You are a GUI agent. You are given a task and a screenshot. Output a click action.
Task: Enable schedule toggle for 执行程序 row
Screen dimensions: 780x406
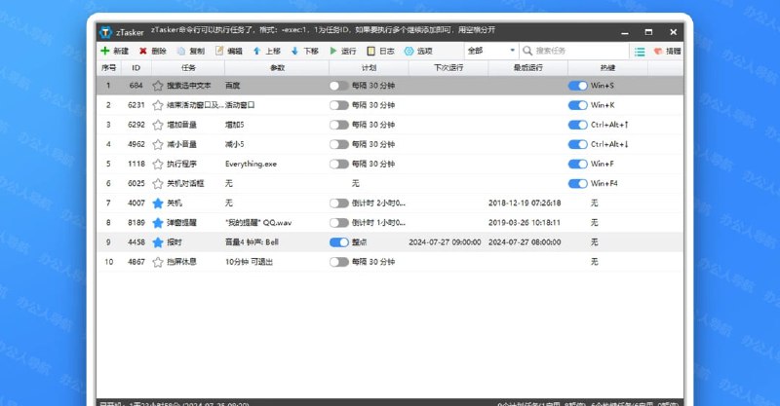click(339, 164)
